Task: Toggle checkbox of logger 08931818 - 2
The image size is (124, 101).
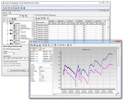Action: coord(11,30)
